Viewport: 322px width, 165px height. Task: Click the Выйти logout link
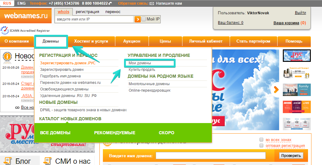tap(301, 13)
